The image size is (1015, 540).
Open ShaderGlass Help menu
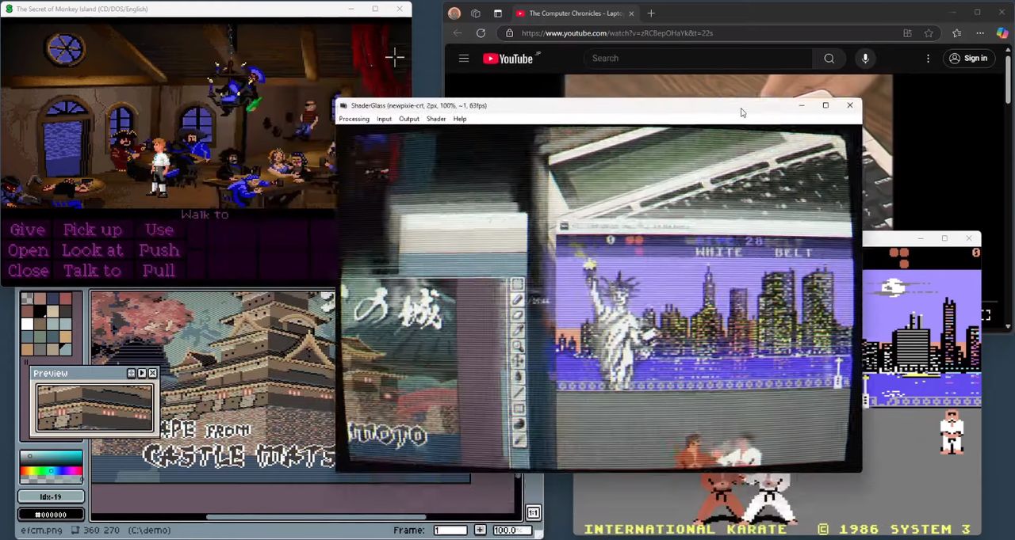coord(460,119)
